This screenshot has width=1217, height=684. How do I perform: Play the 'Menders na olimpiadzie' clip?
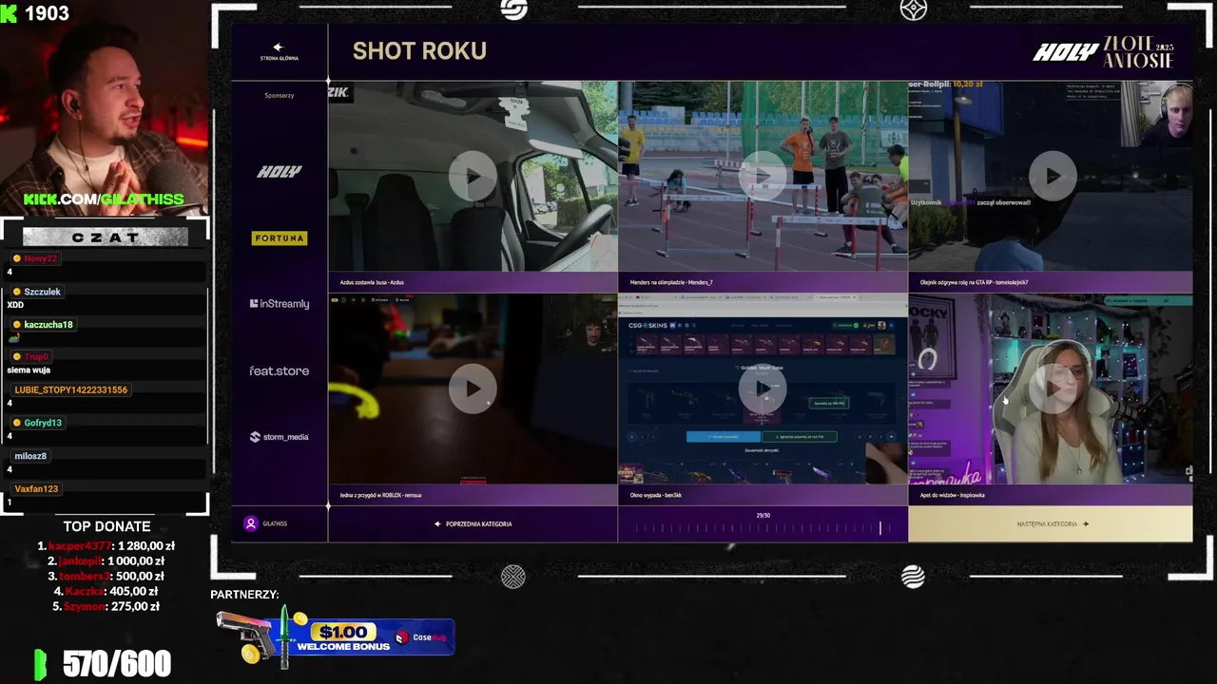[x=763, y=176]
